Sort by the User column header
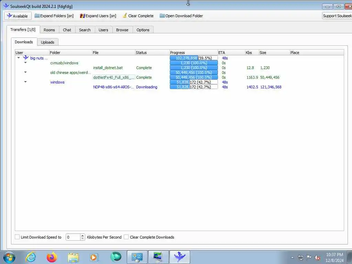 pos(32,53)
